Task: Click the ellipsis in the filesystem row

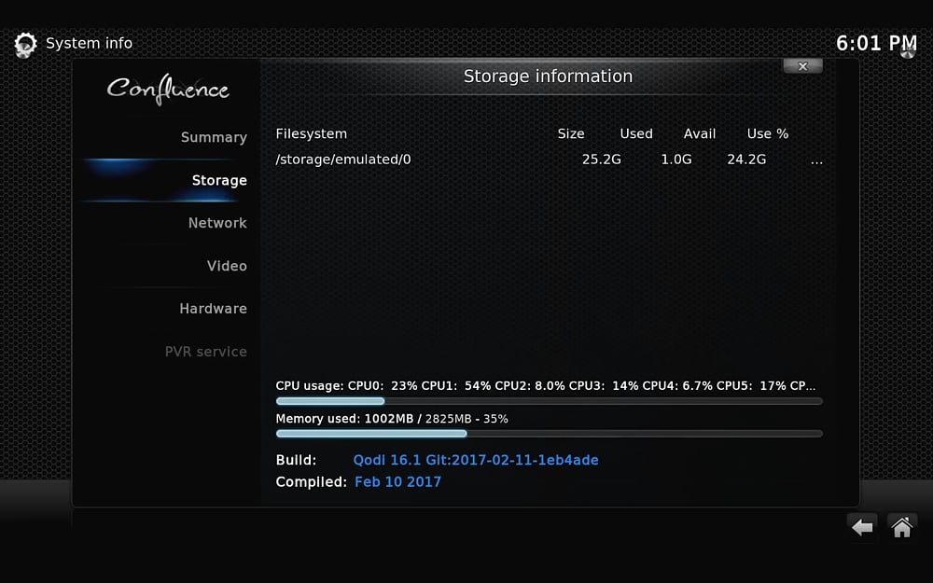Action: point(816,160)
